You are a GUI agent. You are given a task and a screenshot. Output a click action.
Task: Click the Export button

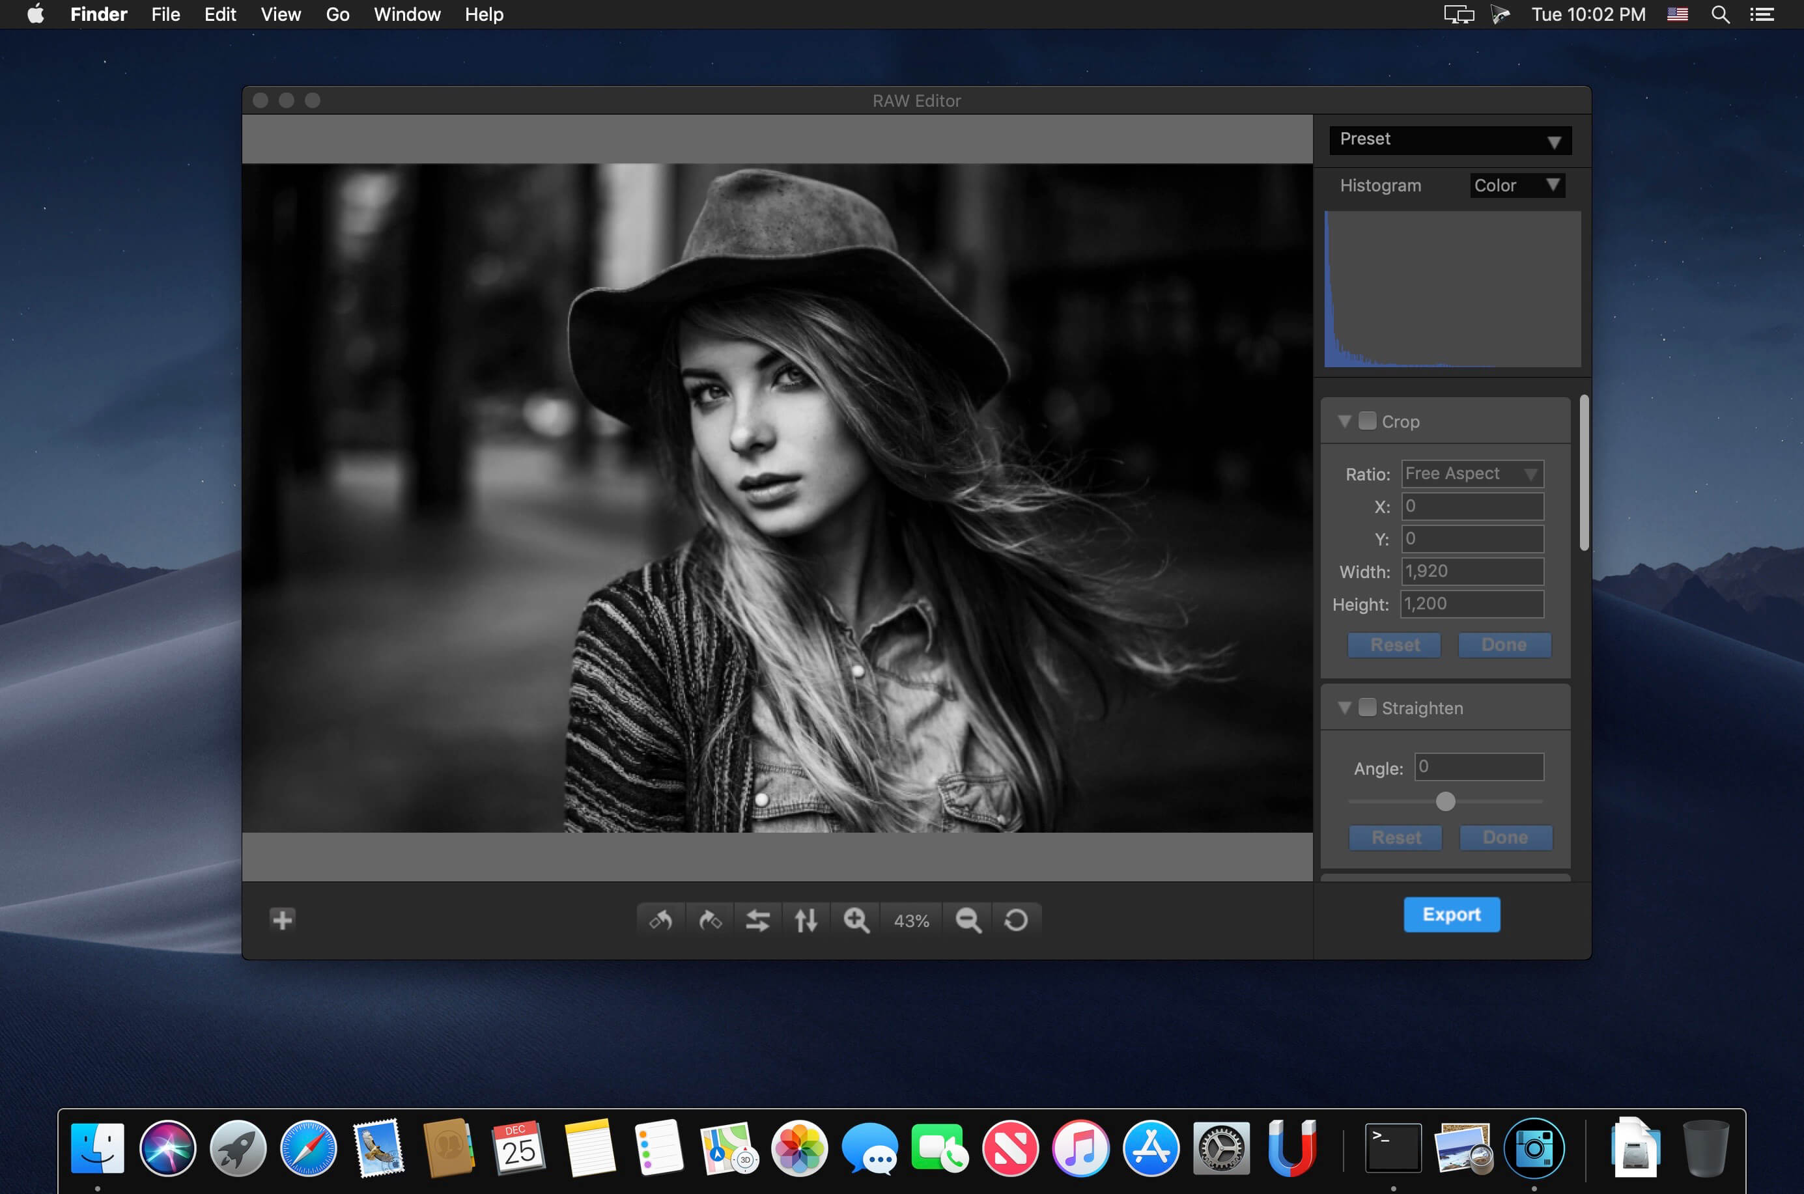pos(1450,914)
